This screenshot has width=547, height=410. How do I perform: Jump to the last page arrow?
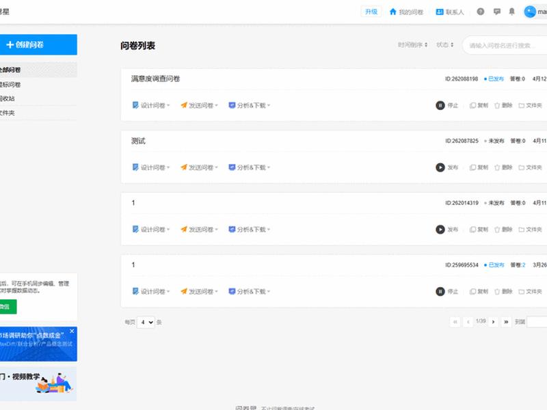(506, 322)
